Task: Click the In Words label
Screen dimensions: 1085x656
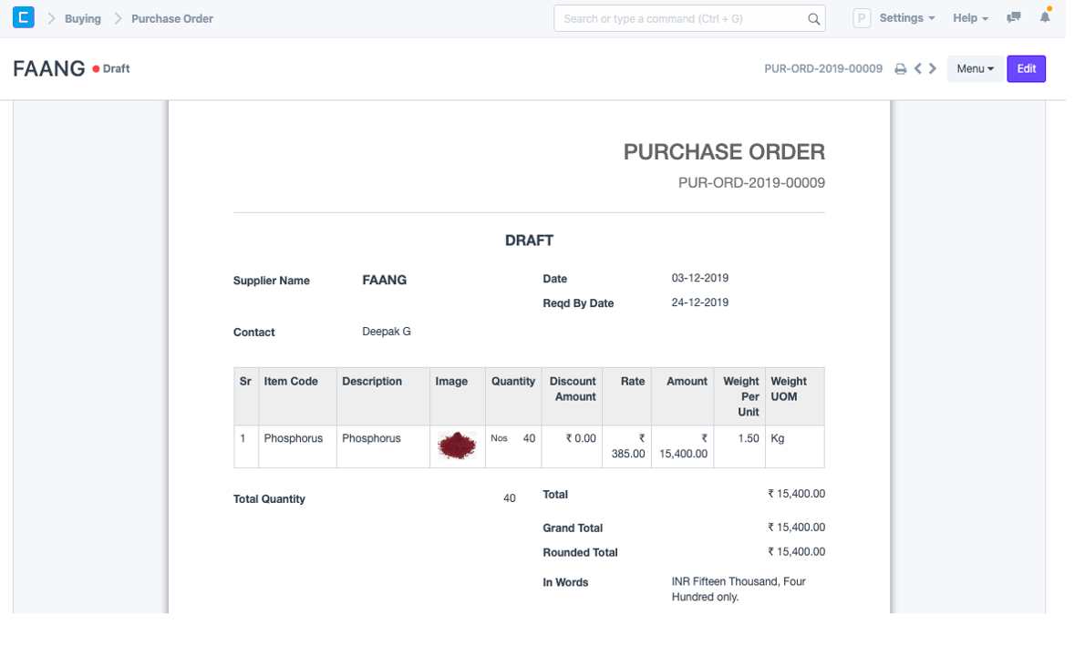Action: tap(565, 583)
